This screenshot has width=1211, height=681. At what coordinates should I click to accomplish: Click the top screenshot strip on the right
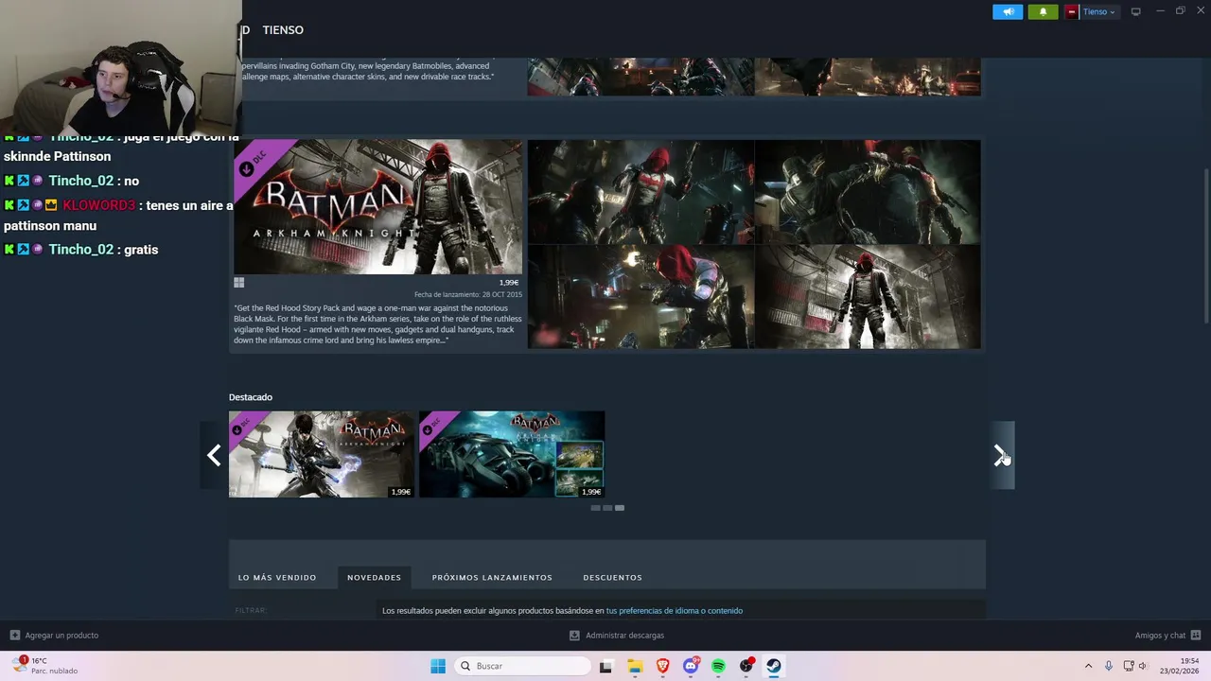[868, 77]
